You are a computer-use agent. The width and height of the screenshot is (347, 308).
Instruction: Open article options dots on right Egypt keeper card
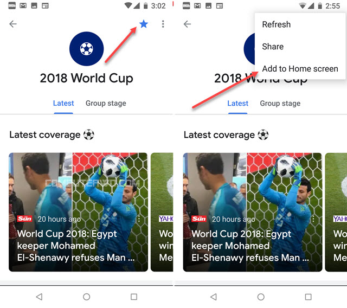[x=313, y=219]
